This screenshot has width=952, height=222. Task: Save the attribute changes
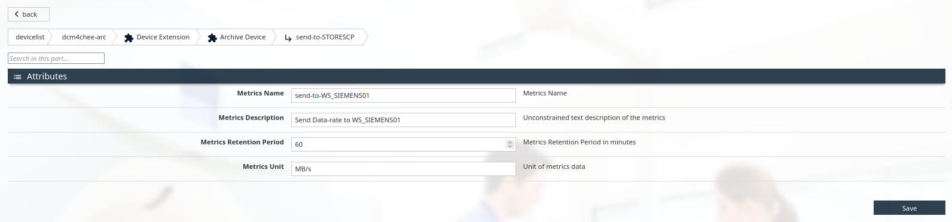[909, 208]
